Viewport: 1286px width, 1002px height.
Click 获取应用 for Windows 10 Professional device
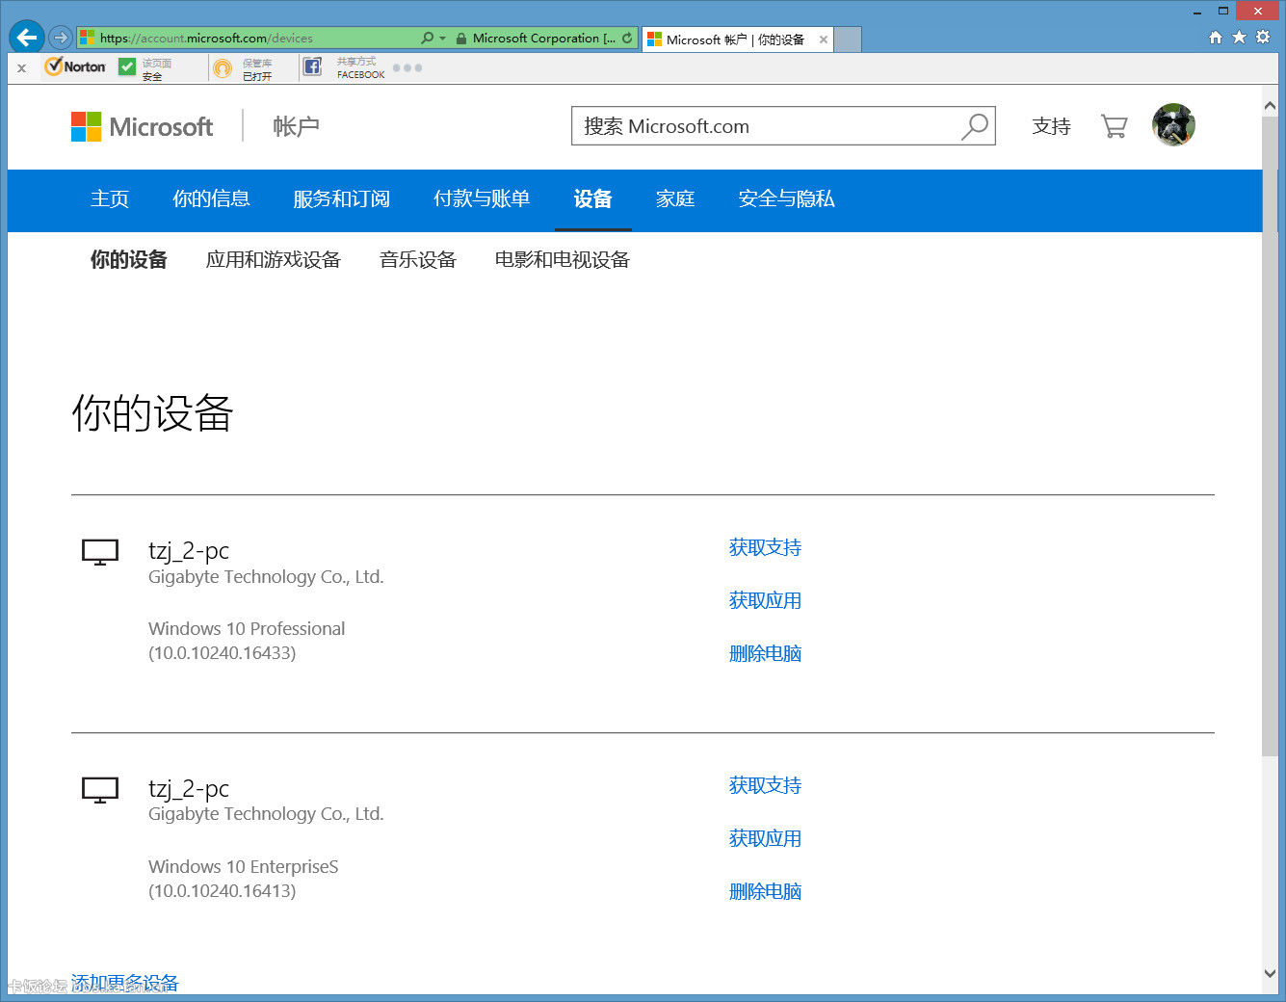[x=765, y=600]
